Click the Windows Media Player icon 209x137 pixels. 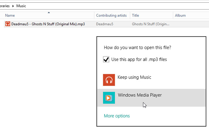[109, 98]
